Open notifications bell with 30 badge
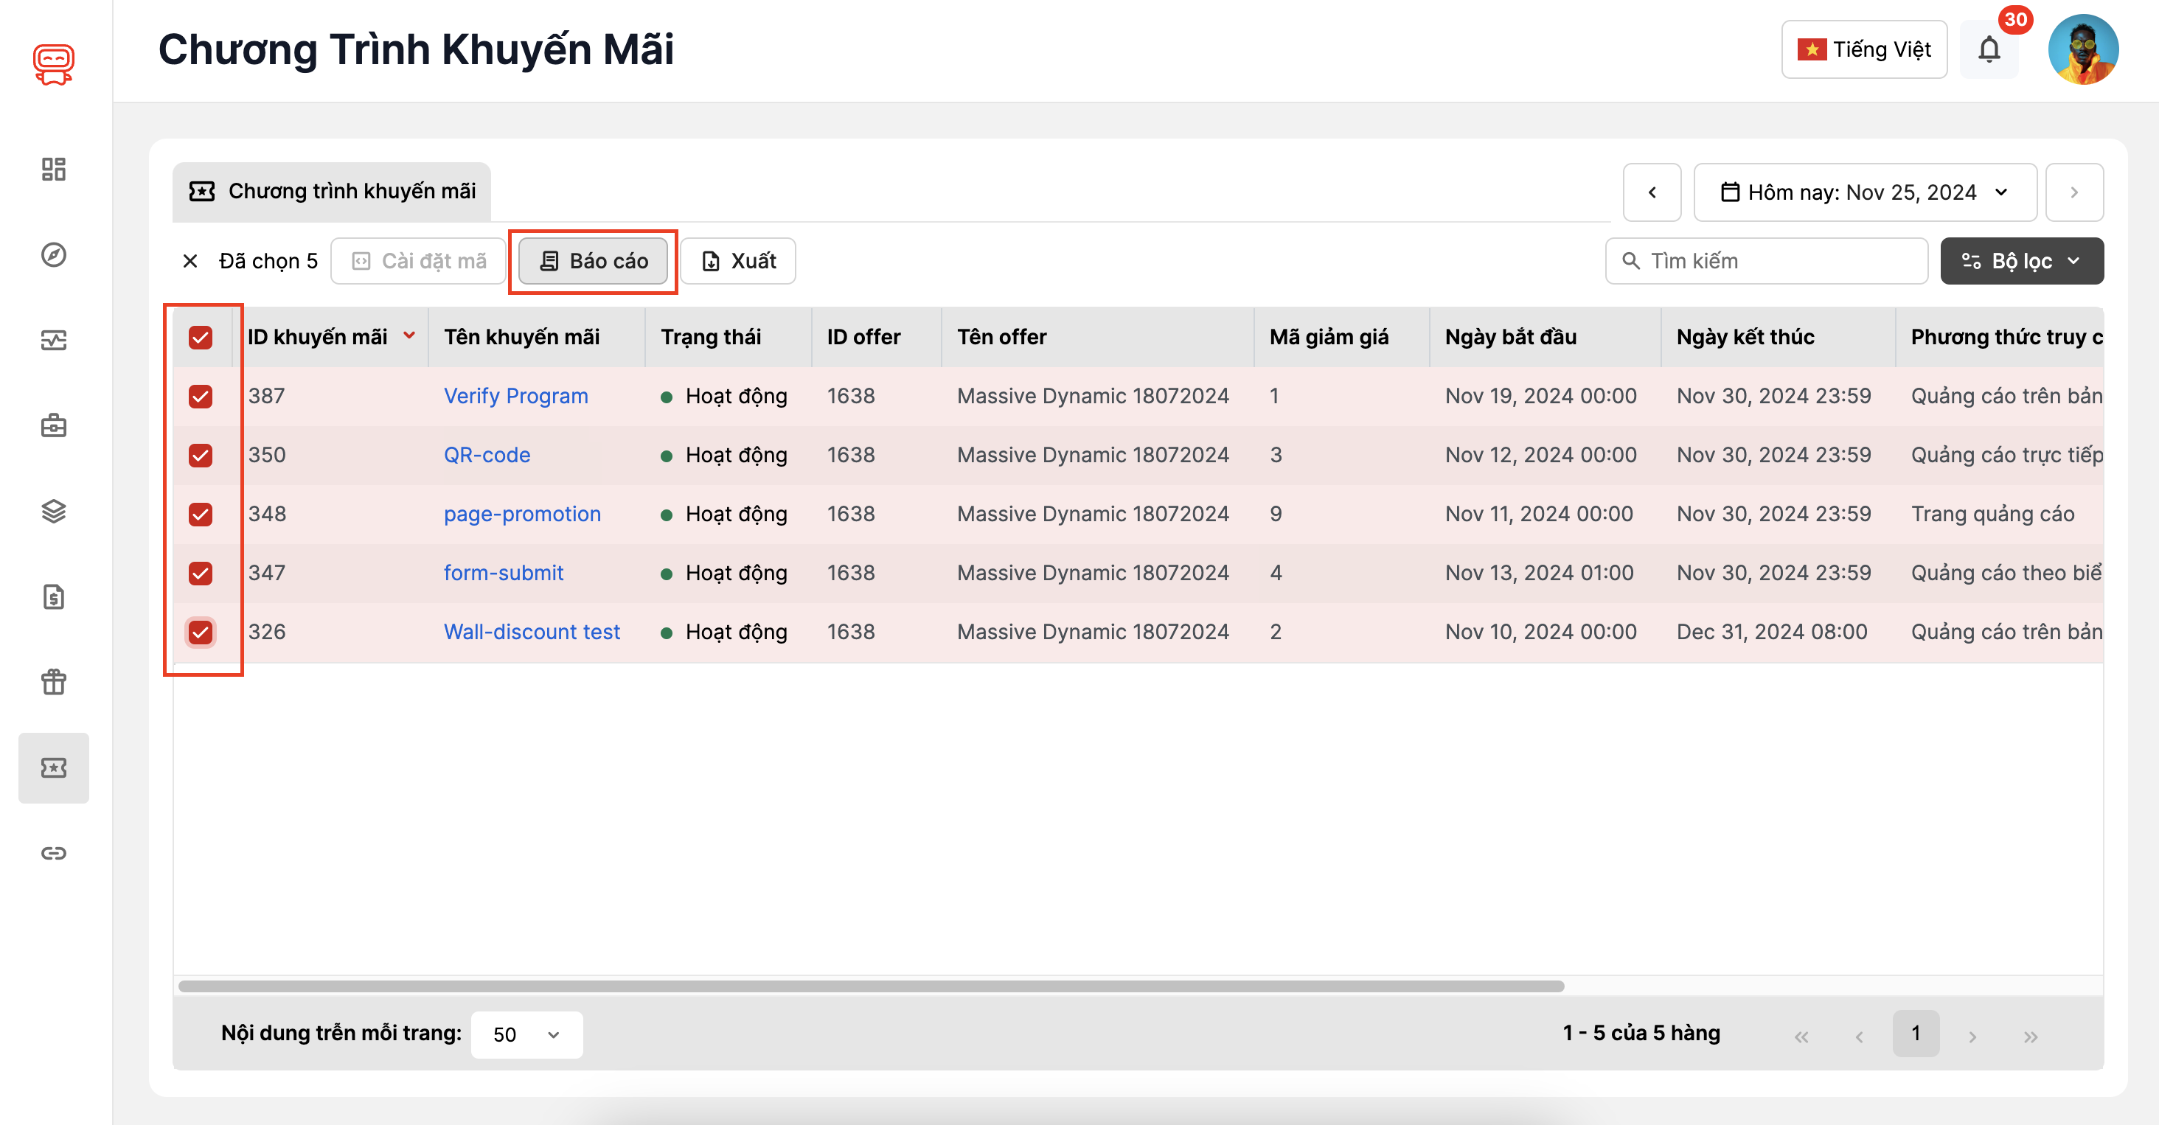2159x1125 pixels. [1989, 49]
